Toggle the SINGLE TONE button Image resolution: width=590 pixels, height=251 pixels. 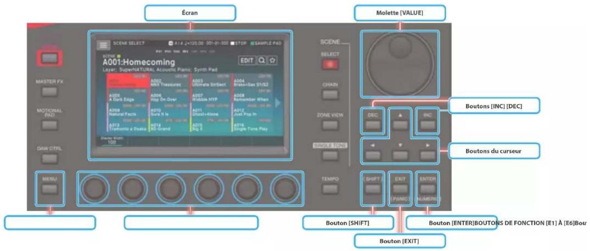pos(330,155)
